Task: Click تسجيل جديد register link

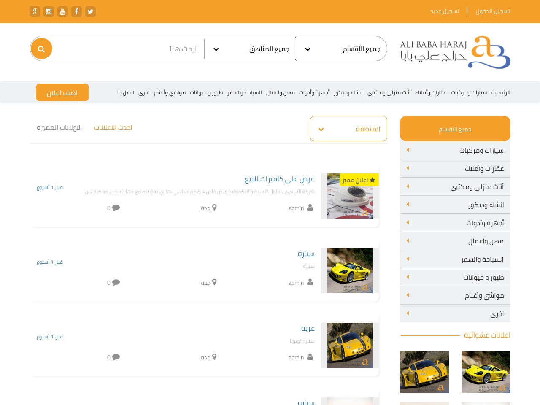Action: [x=445, y=11]
